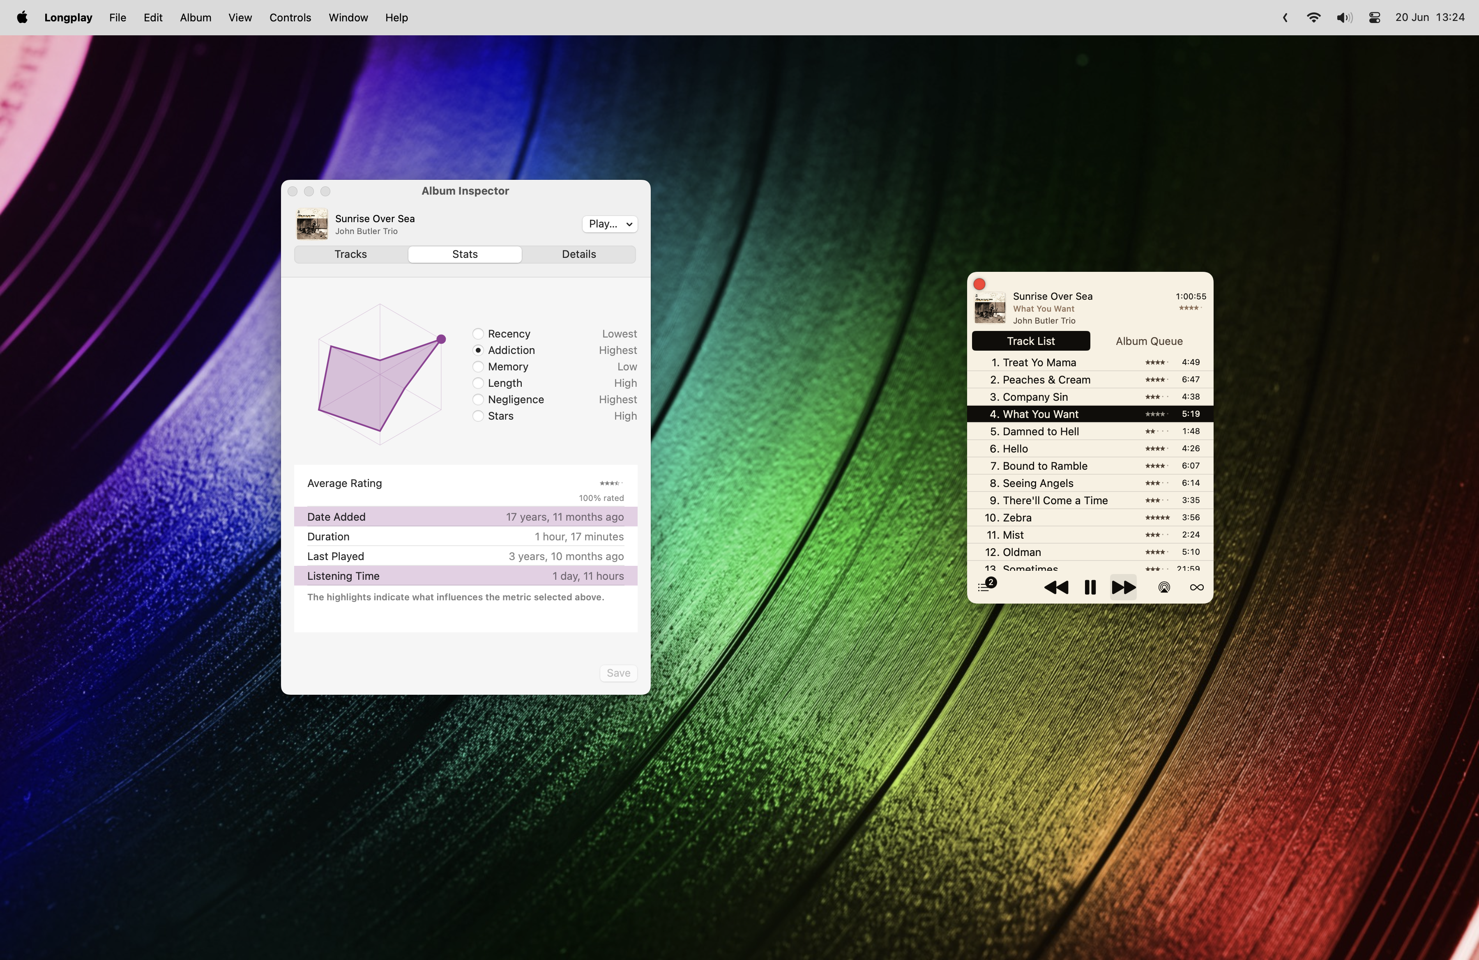Click the Zebra track star rating

1157,518
